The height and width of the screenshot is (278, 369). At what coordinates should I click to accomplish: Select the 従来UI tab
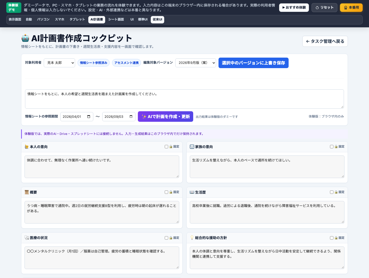(157, 20)
